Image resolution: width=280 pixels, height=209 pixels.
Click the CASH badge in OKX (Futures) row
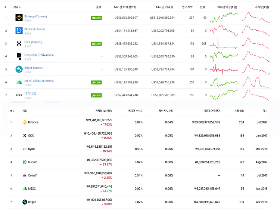(x=96, y=44)
